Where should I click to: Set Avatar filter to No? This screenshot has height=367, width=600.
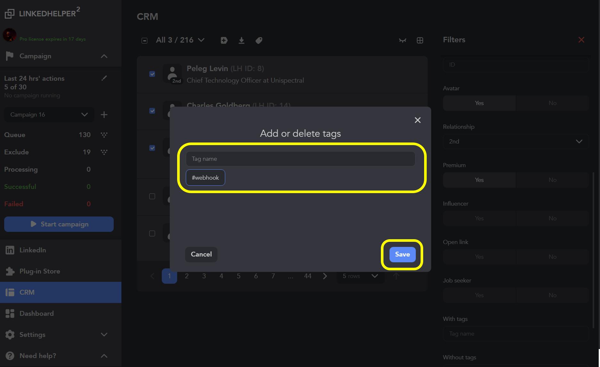[552, 103]
